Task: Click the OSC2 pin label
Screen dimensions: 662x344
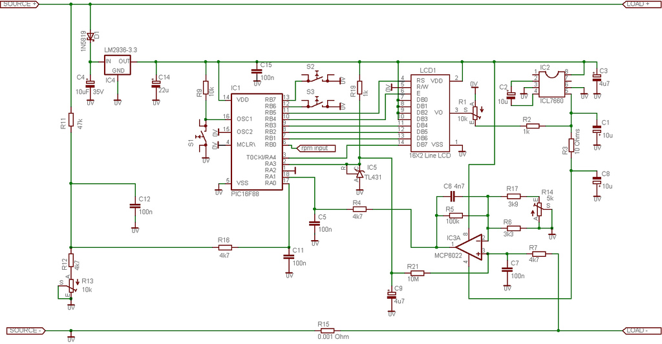Action: 244,132
